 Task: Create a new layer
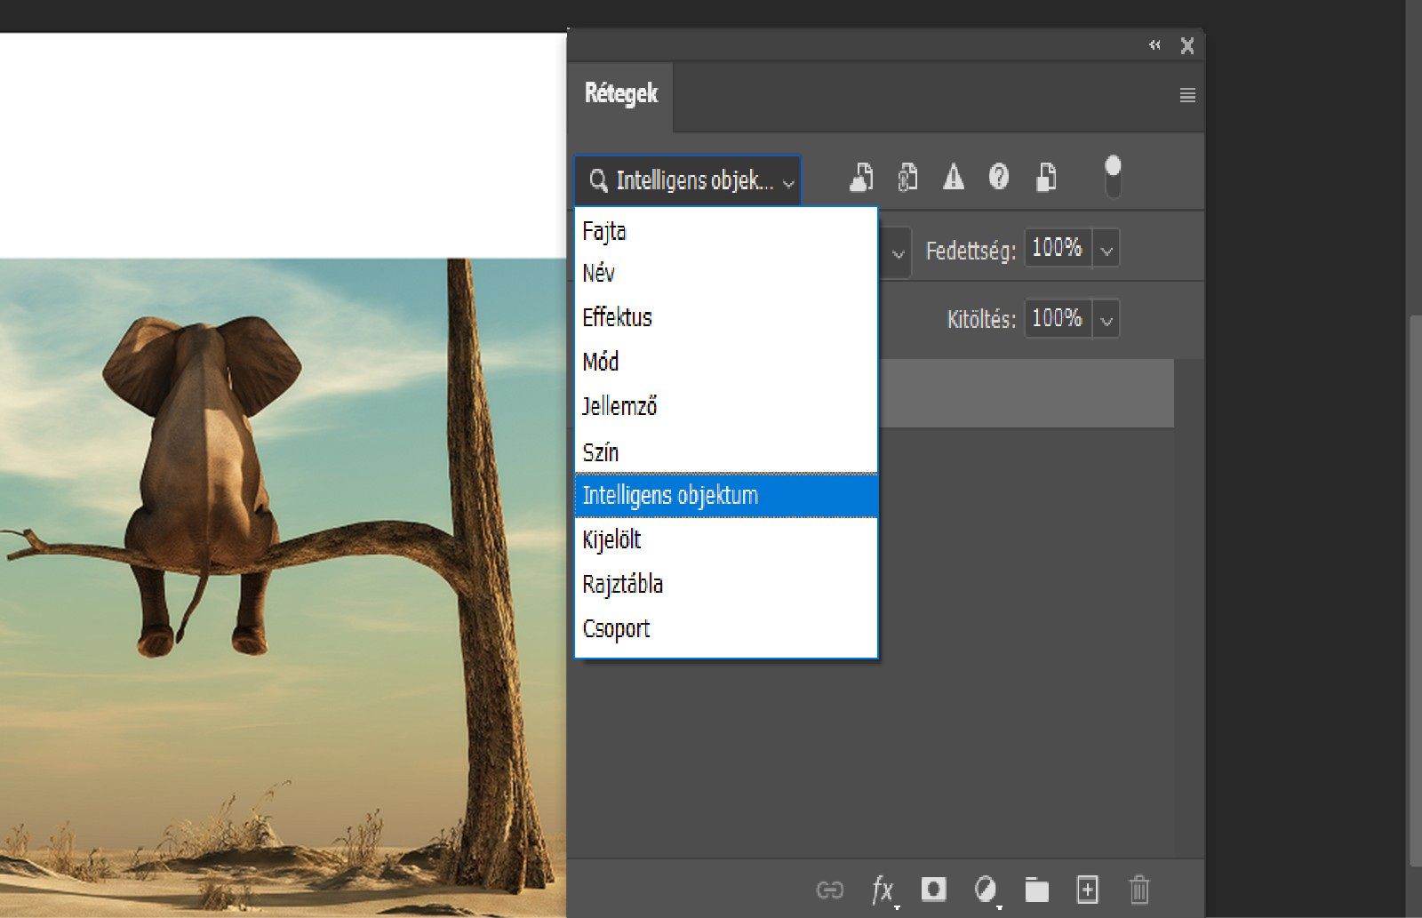click(x=1087, y=889)
